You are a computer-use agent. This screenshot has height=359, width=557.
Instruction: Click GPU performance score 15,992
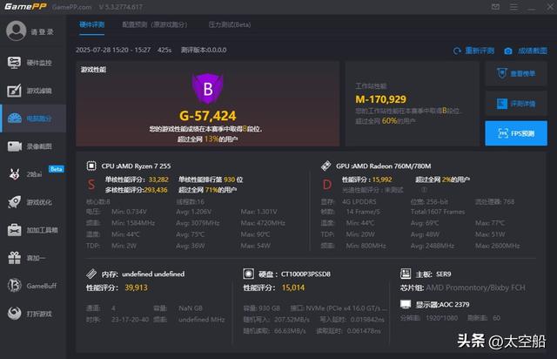tap(382, 179)
